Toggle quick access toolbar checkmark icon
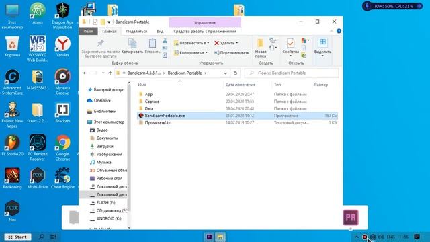Viewport: 430px width, 242px height. (95, 22)
